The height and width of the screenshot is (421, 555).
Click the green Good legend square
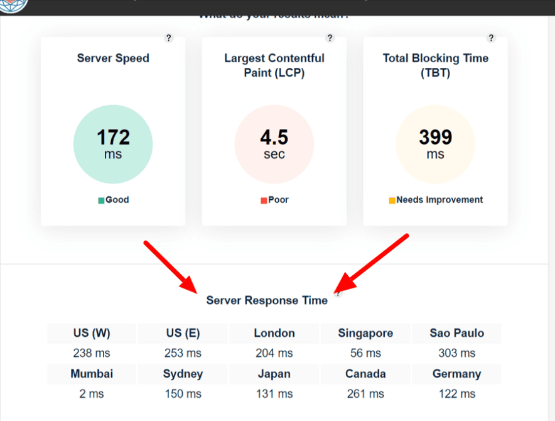pos(101,200)
